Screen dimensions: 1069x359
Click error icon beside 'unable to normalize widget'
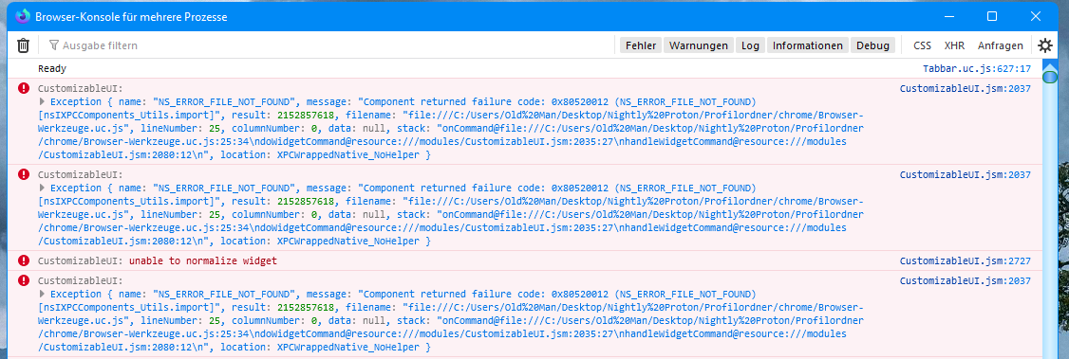click(x=24, y=260)
